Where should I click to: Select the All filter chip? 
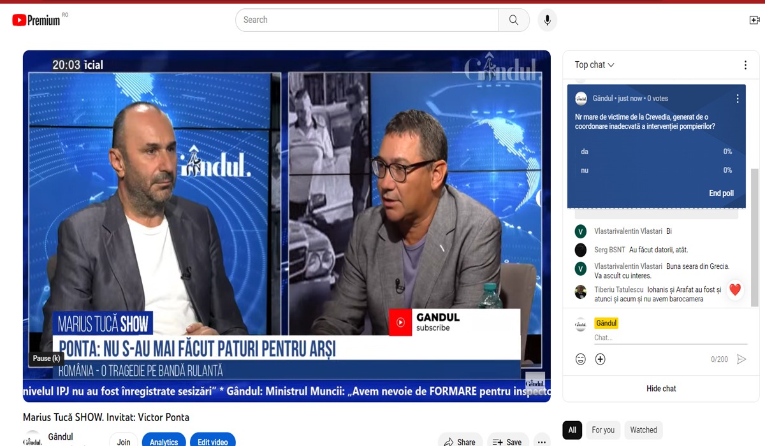point(572,430)
